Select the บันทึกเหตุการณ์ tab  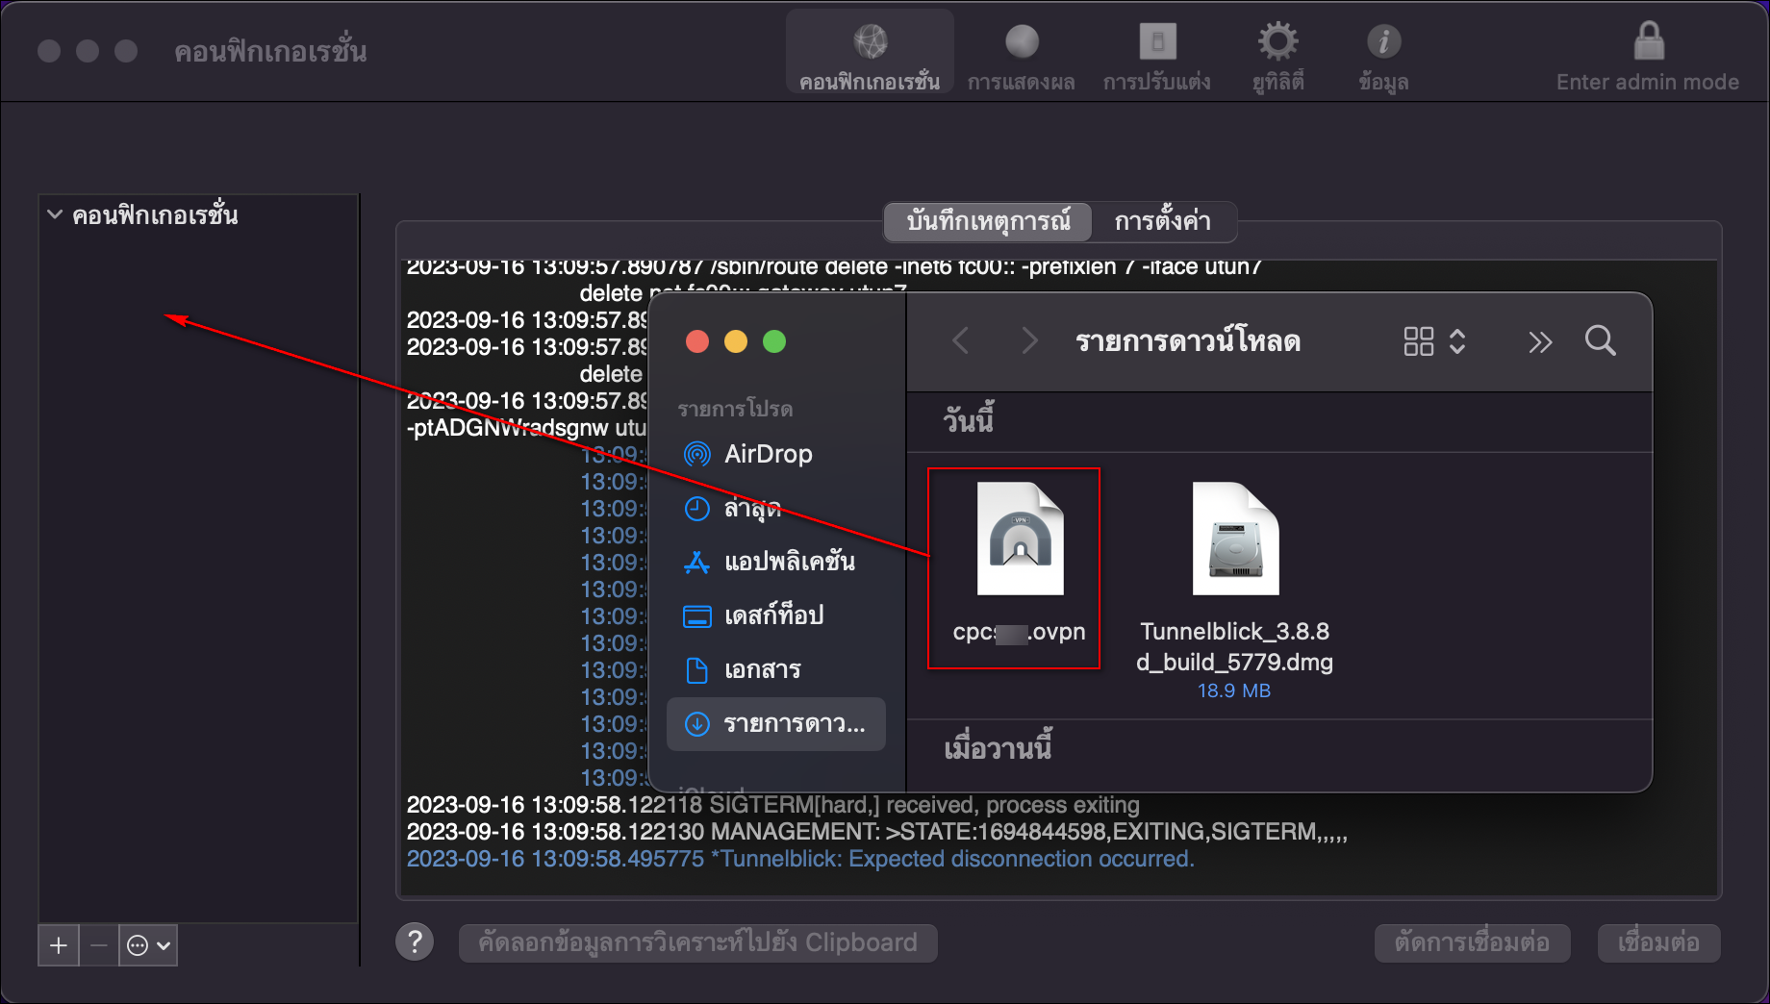coord(986,221)
